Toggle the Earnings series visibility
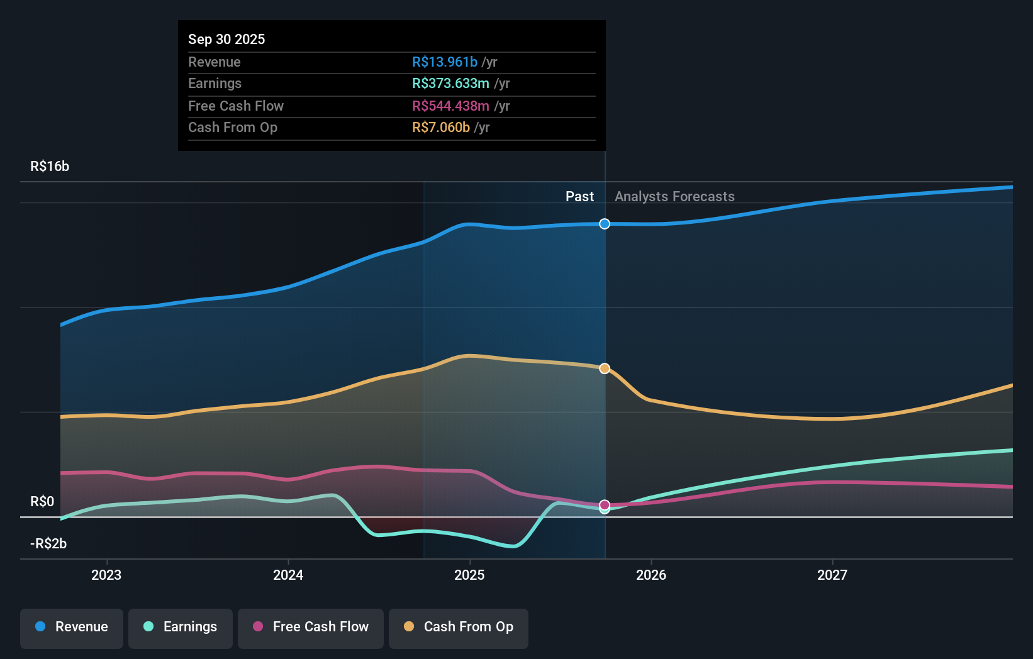Screen dimensions: 1033x659 pyautogui.click(x=181, y=627)
